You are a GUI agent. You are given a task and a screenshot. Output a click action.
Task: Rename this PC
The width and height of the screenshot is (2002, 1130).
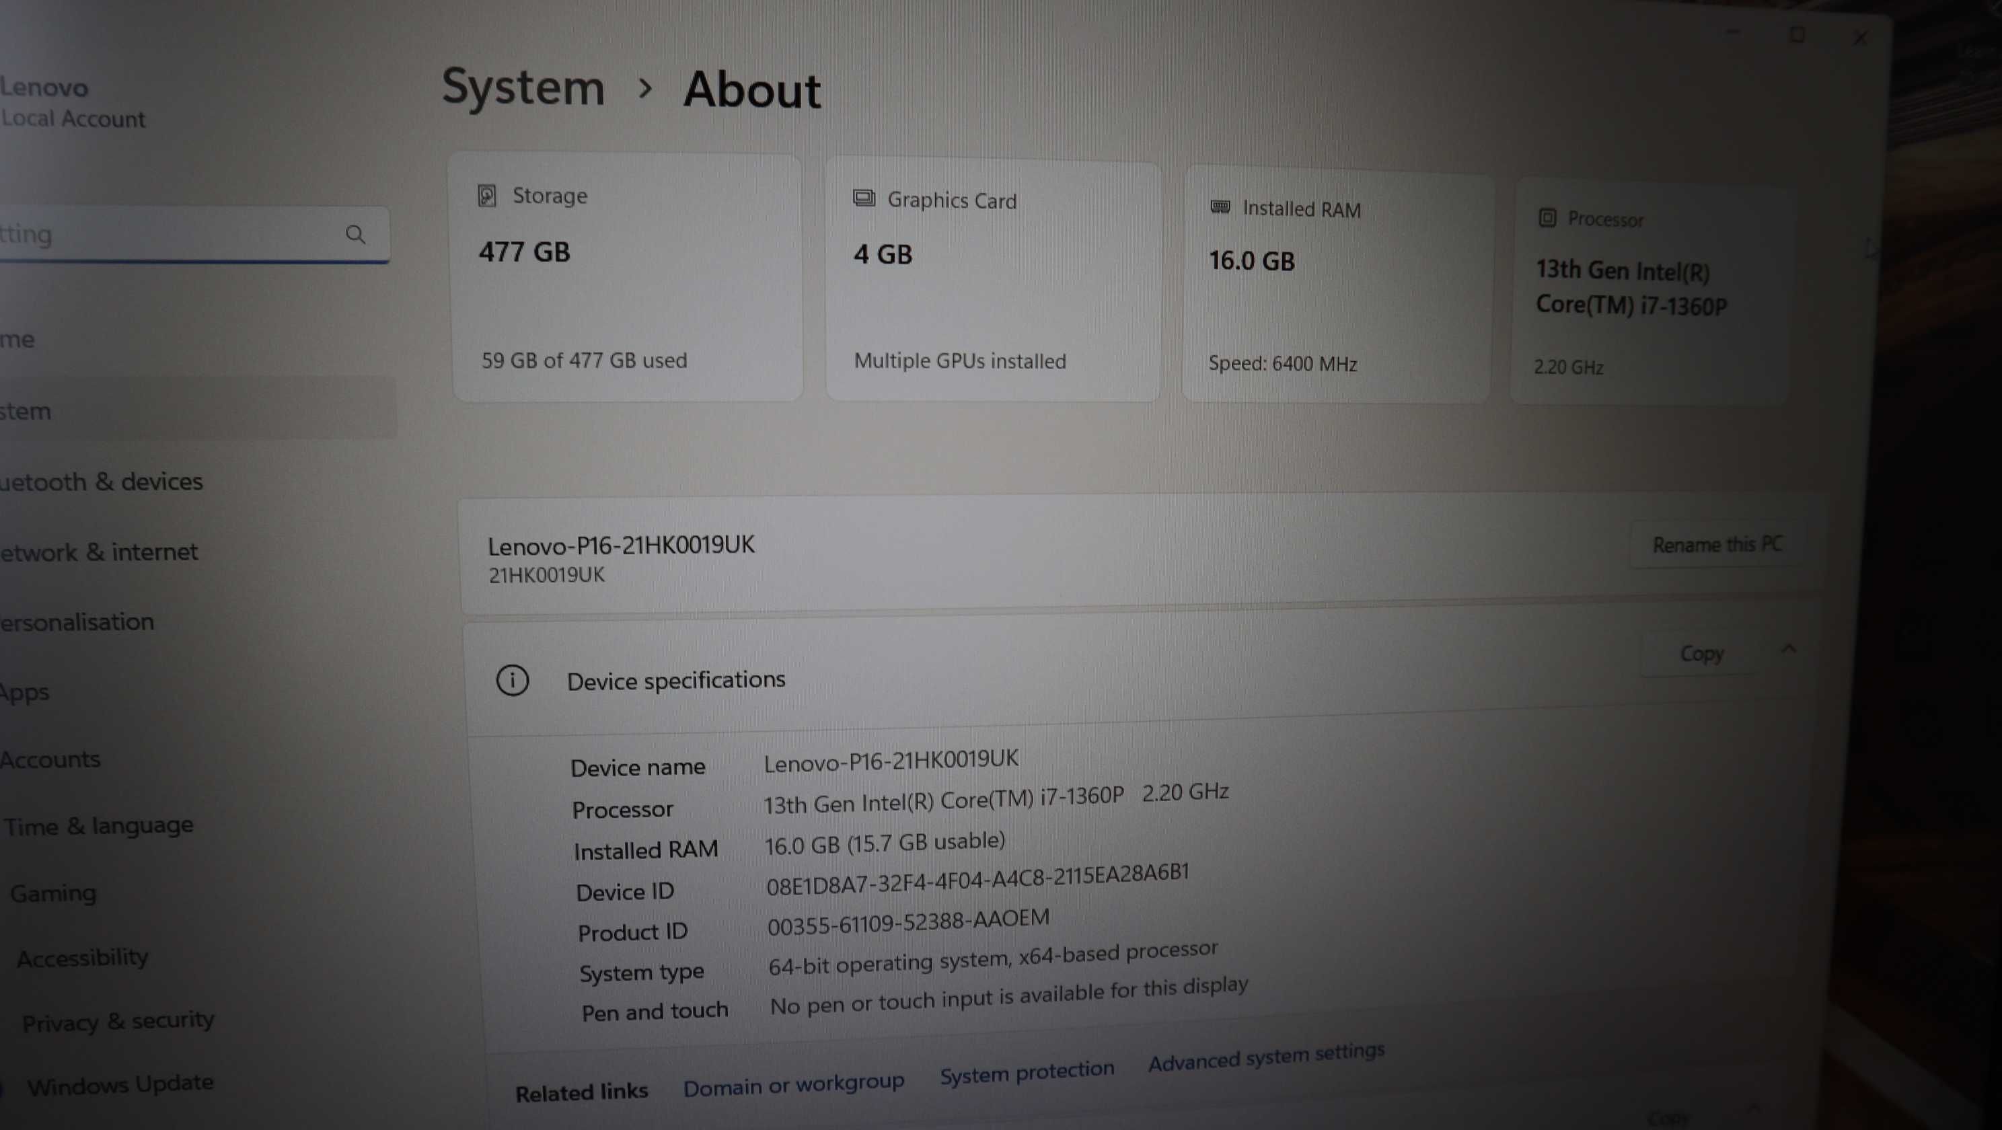click(1717, 544)
